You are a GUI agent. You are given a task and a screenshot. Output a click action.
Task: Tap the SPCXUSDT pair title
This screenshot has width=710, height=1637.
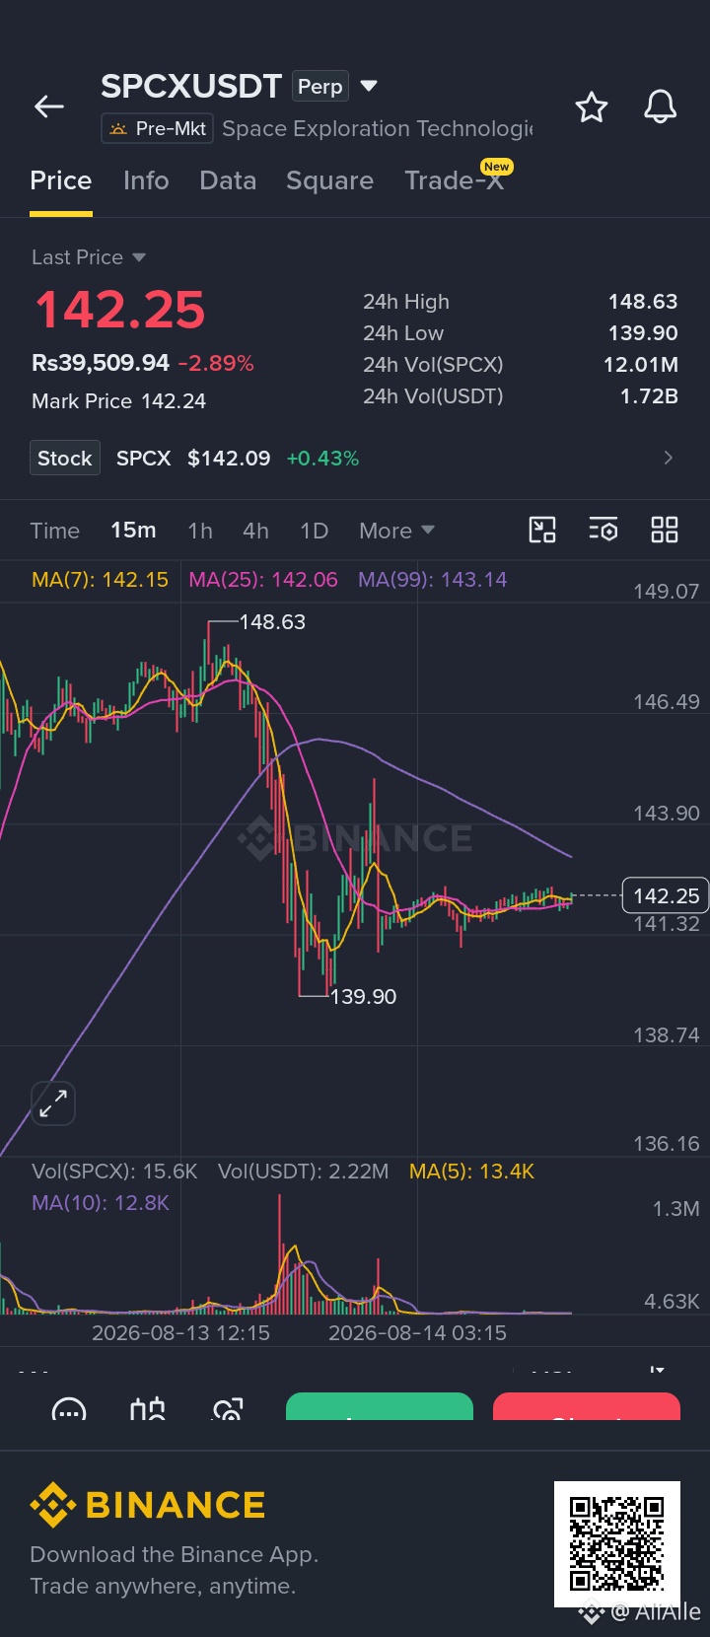pyautogui.click(x=191, y=86)
